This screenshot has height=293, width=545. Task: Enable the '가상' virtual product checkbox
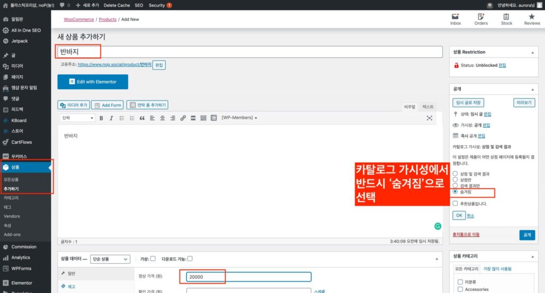coord(153,259)
